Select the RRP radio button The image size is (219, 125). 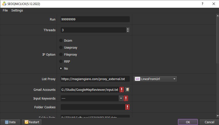(61, 61)
